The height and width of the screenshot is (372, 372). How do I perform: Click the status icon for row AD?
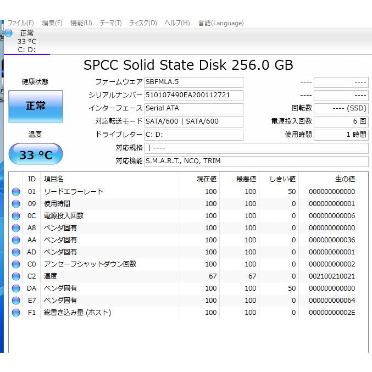pos(16,252)
